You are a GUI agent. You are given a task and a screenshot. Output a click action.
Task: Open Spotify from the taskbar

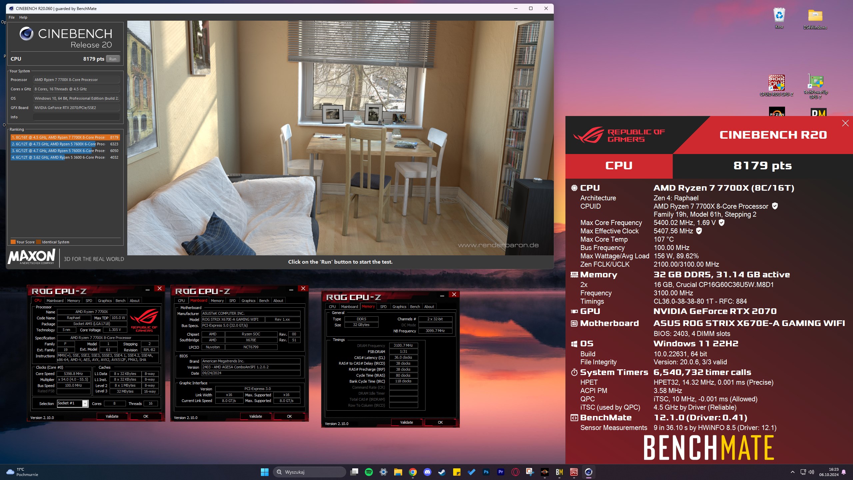click(369, 472)
